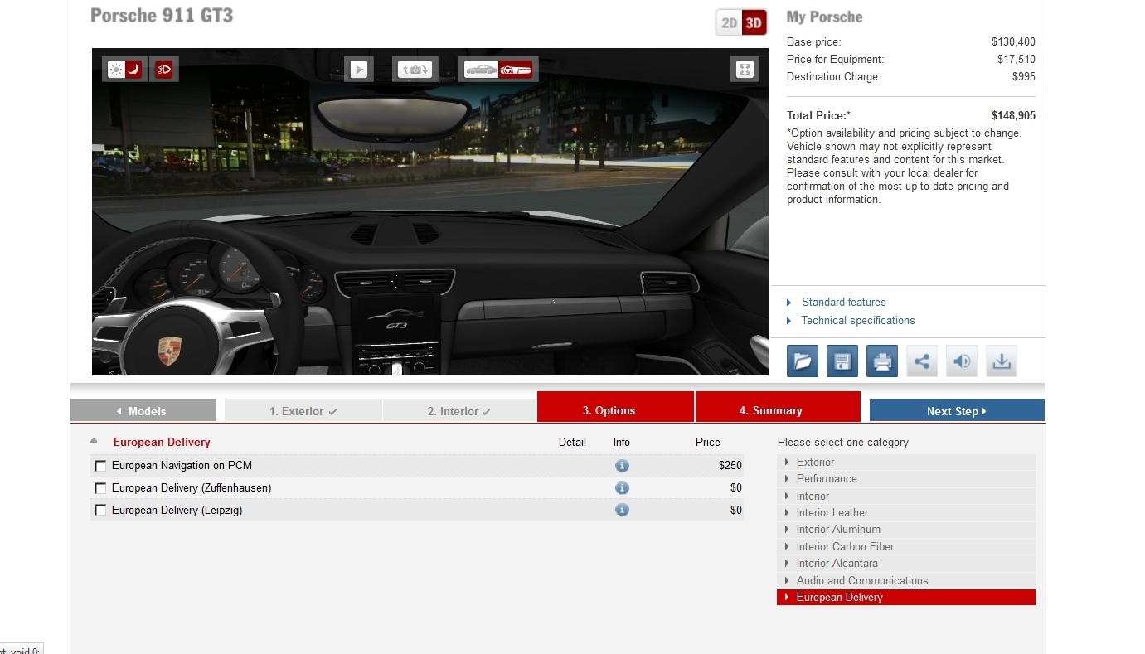Expand the Performance category

(x=906, y=478)
